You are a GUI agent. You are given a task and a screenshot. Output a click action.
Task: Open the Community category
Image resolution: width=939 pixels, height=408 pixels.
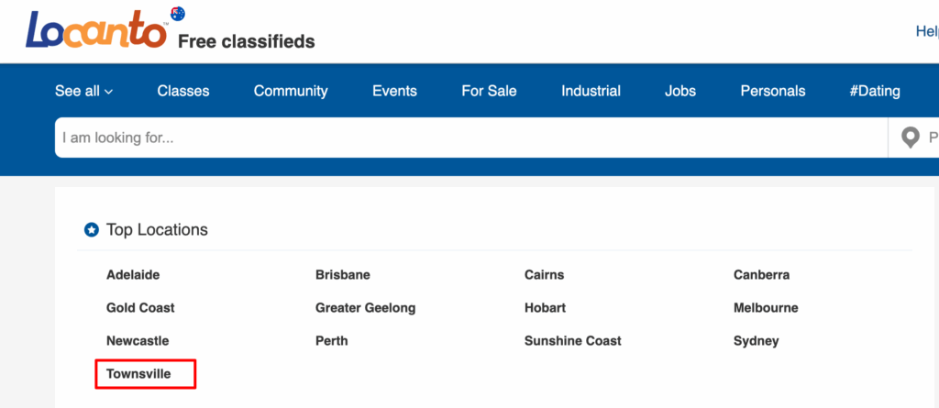291,91
